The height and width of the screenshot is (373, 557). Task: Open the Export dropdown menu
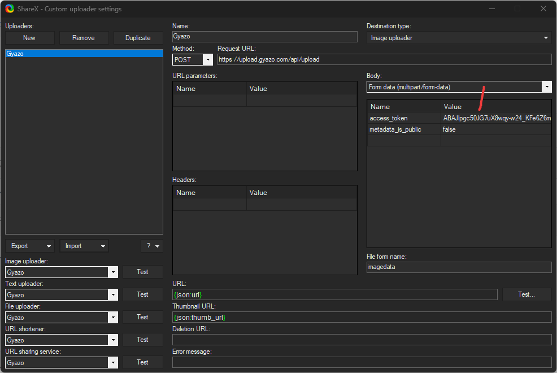click(x=30, y=246)
